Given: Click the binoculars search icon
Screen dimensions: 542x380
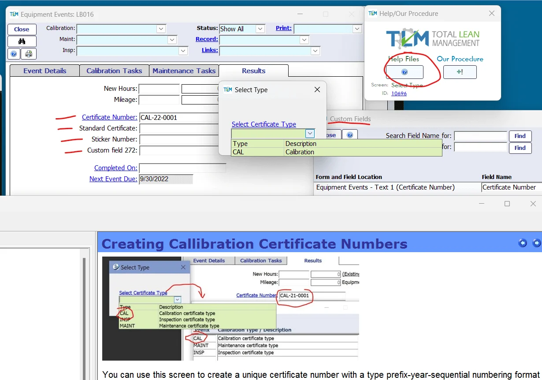Looking at the screenshot, I should [22, 41].
